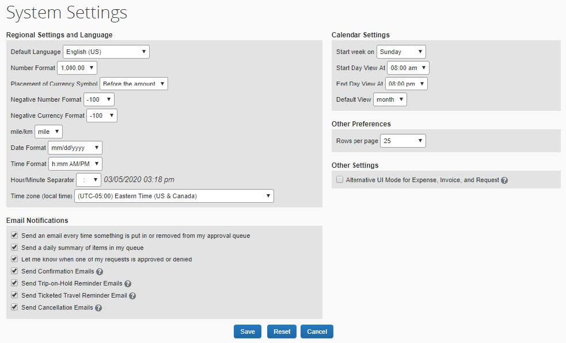Cancel changes to system settings
The height and width of the screenshot is (343, 566).
[316, 332]
